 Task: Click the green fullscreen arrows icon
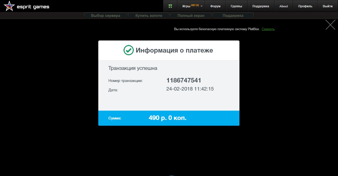pos(170,6)
